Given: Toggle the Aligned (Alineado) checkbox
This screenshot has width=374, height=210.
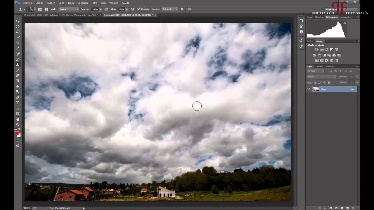Looking at the screenshot, I should 138,9.
